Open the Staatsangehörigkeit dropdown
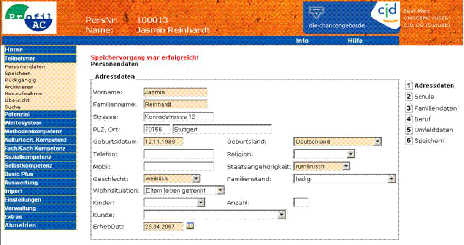 pos(346,167)
